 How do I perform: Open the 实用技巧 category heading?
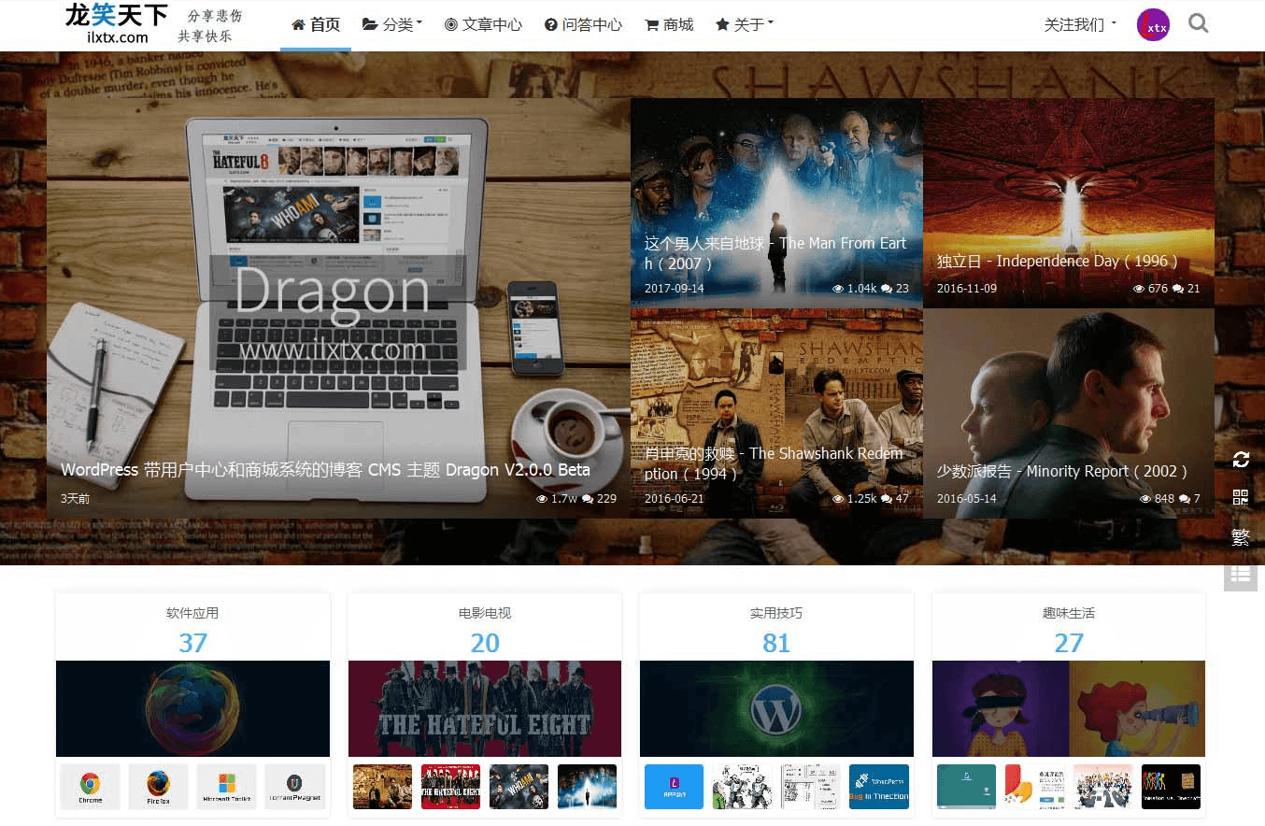point(776,613)
